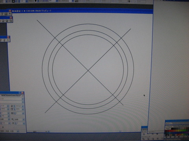Click the vertical scale icon
The image size is (189, 141).
[x=12, y=109]
